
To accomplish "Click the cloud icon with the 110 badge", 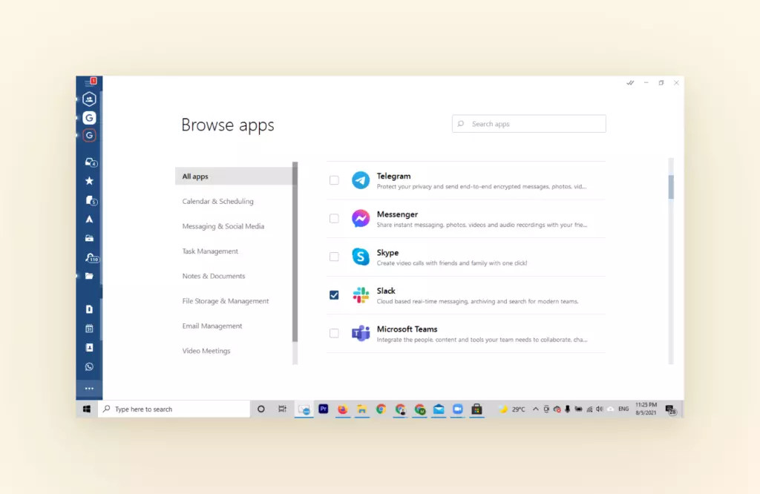I will coord(90,258).
